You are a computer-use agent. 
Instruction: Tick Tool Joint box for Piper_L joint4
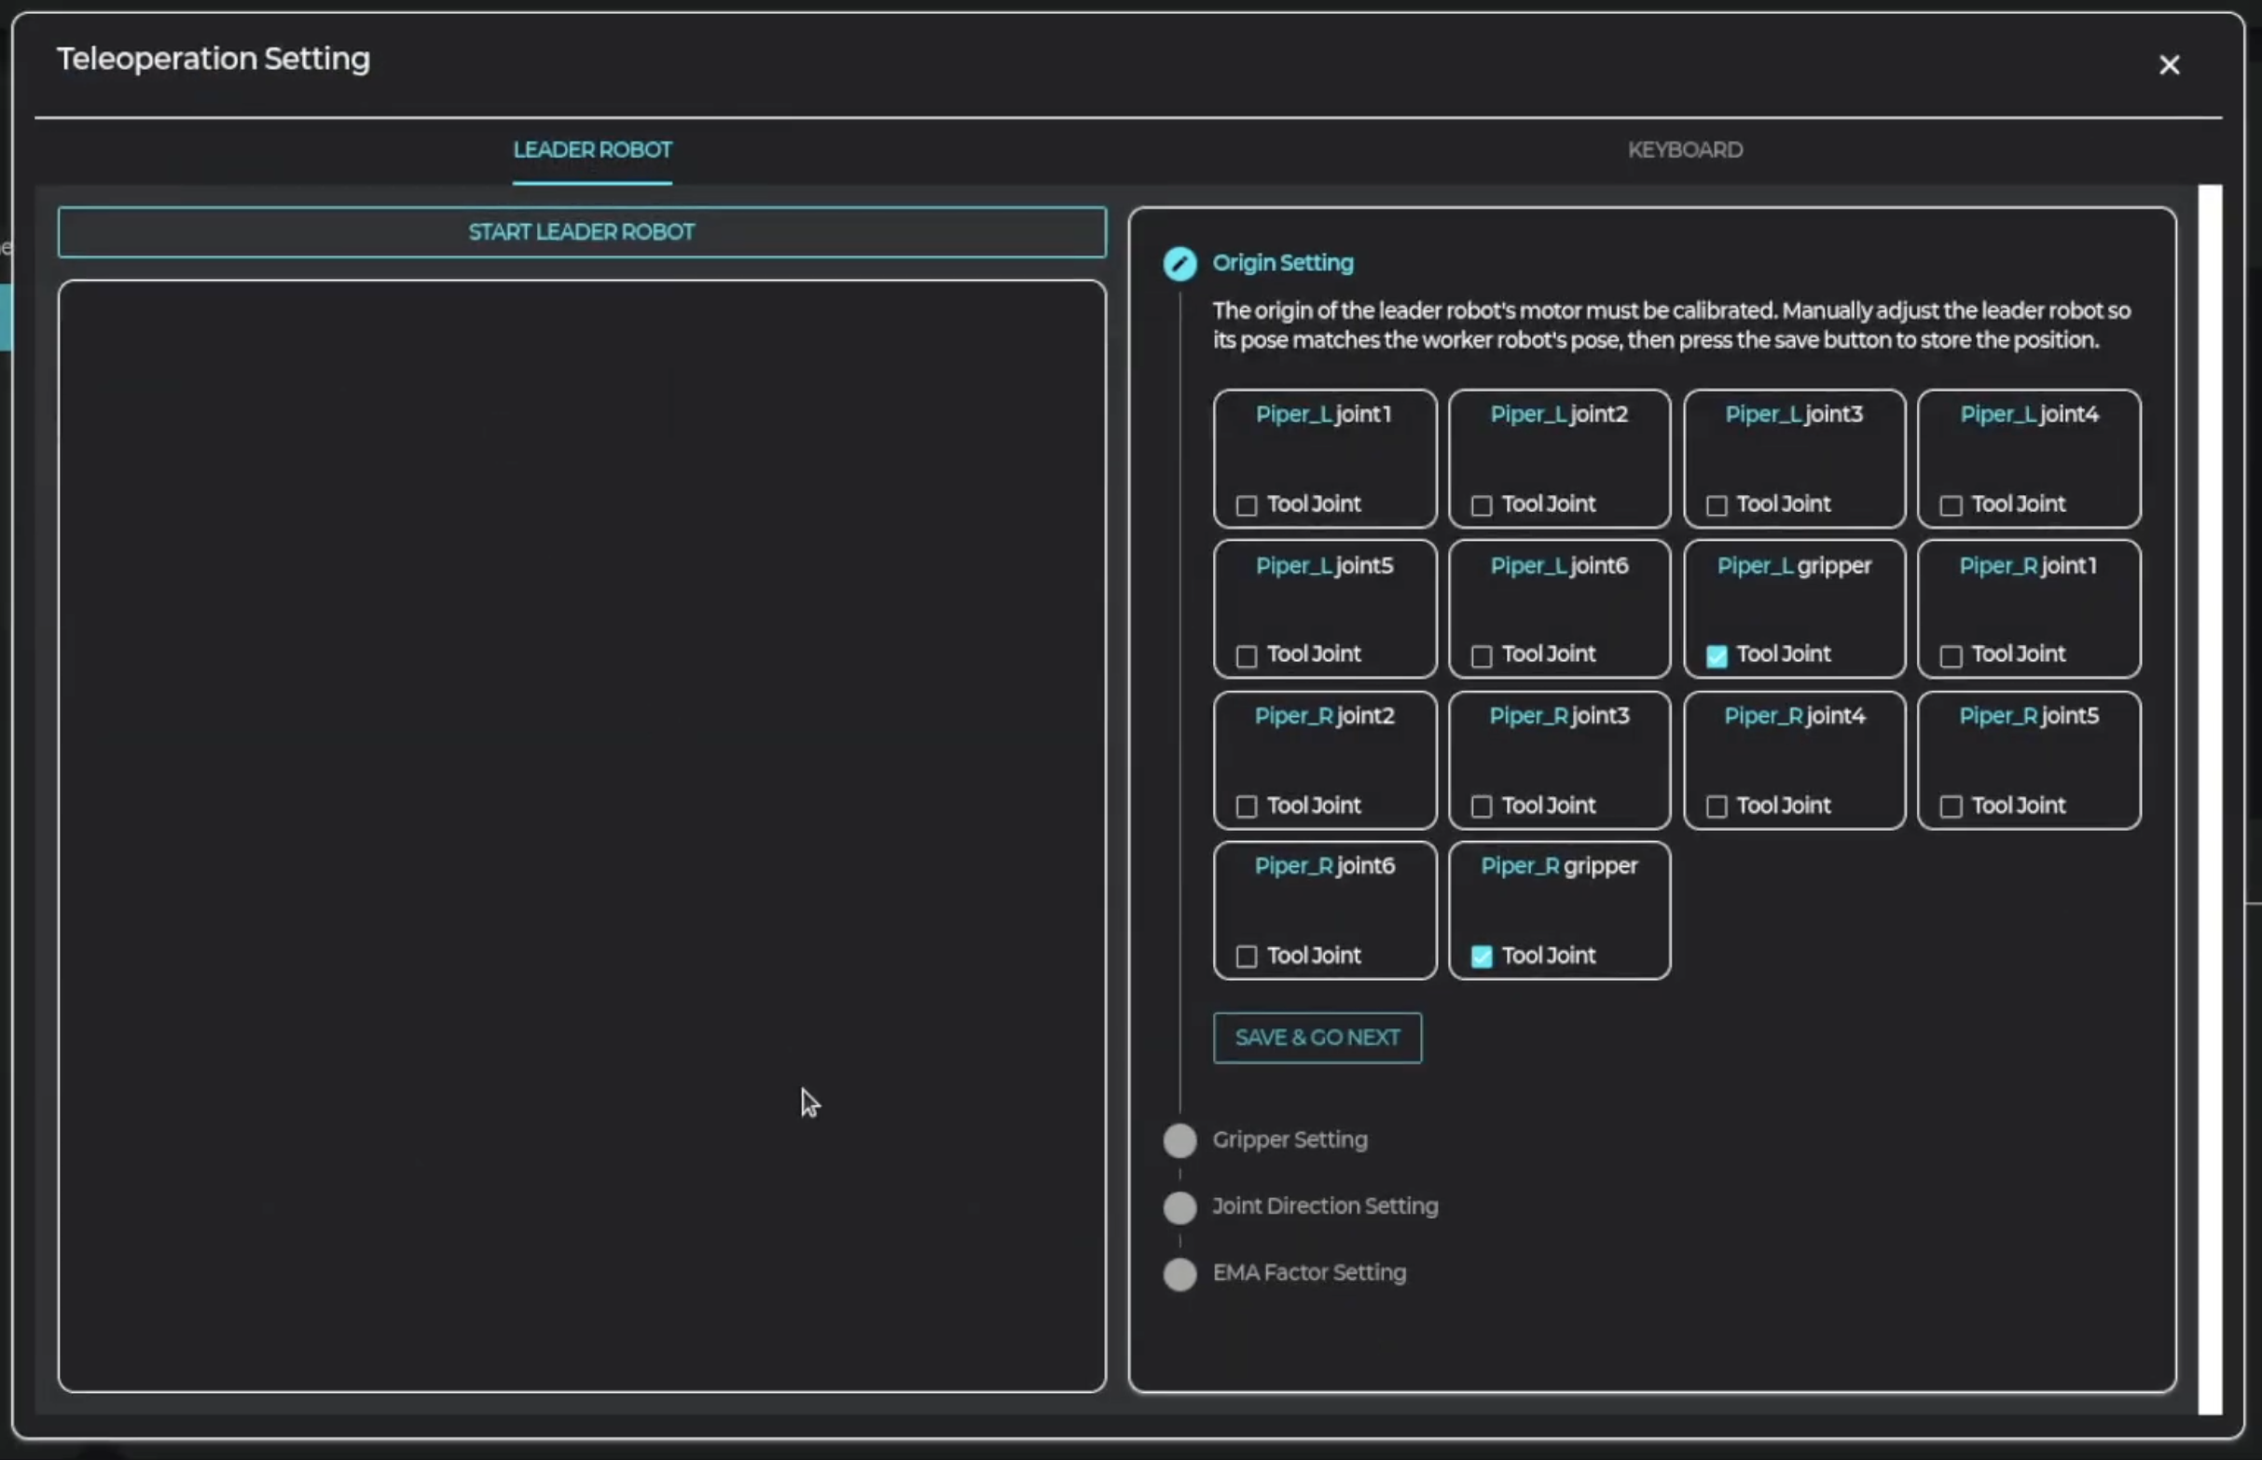click(1950, 505)
